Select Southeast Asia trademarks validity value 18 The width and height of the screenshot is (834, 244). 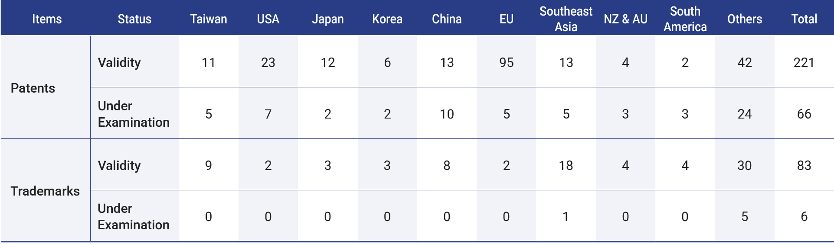(566, 166)
